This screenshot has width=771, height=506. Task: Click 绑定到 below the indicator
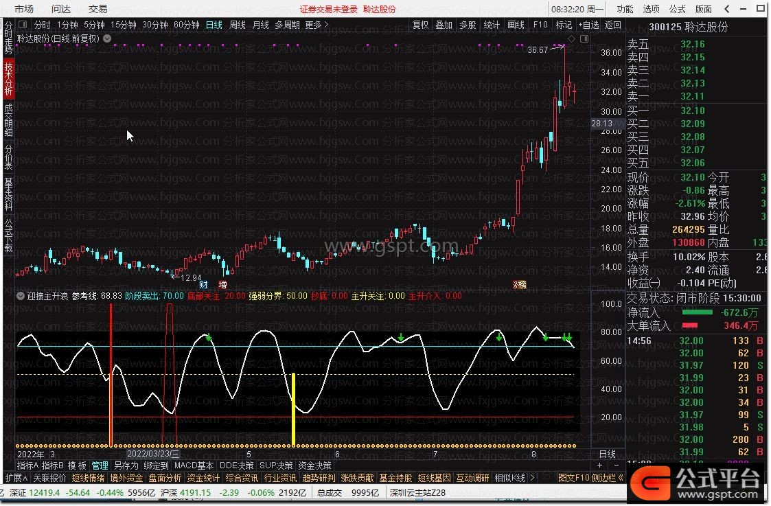tap(157, 465)
